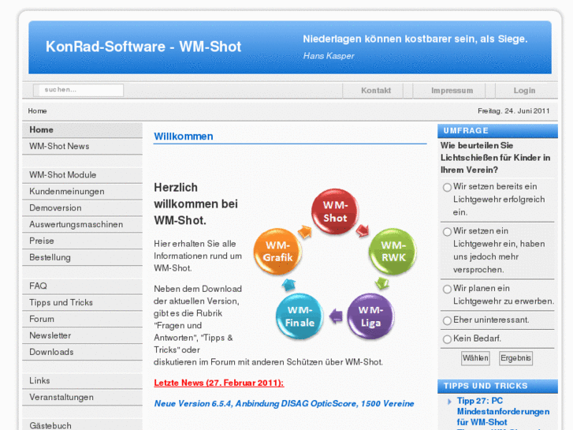
Task: Open the Kontakt page
Action: [376, 91]
